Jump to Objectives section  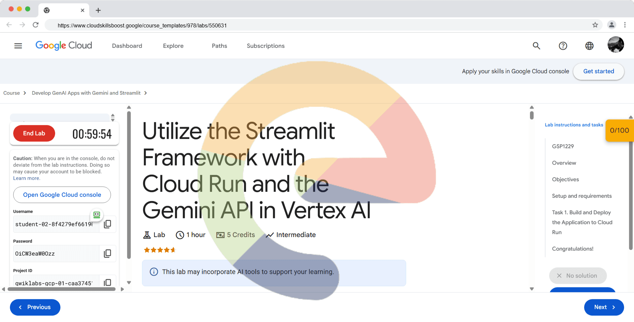tap(565, 179)
